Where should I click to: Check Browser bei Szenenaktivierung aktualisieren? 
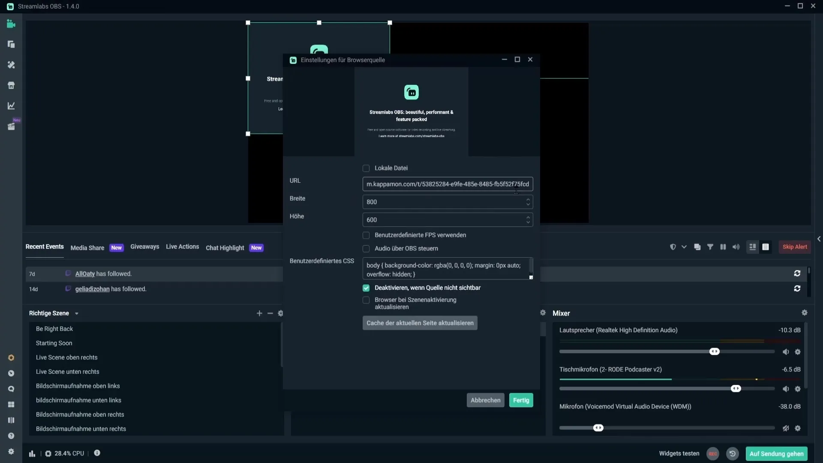366,300
